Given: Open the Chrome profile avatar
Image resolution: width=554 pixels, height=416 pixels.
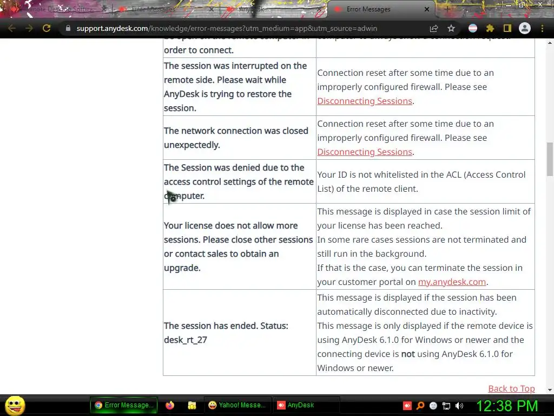Looking at the screenshot, I should [525, 28].
